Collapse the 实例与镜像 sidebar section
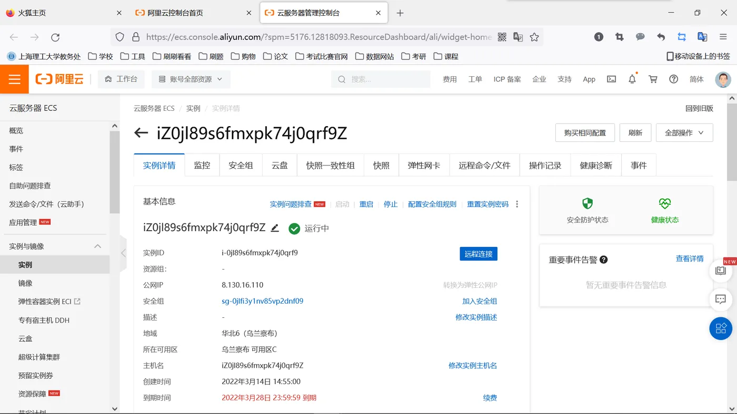Viewport: 737px width, 414px height. tap(97, 246)
